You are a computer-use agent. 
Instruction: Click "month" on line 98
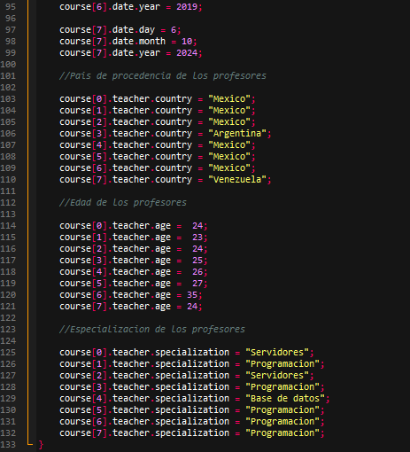tap(152, 42)
